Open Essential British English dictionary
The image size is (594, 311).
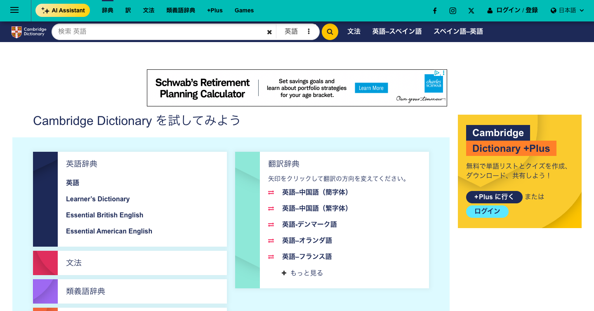point(105,215)
